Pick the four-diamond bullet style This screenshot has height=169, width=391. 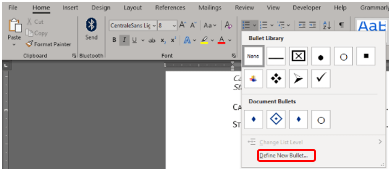tap(276, 79)
